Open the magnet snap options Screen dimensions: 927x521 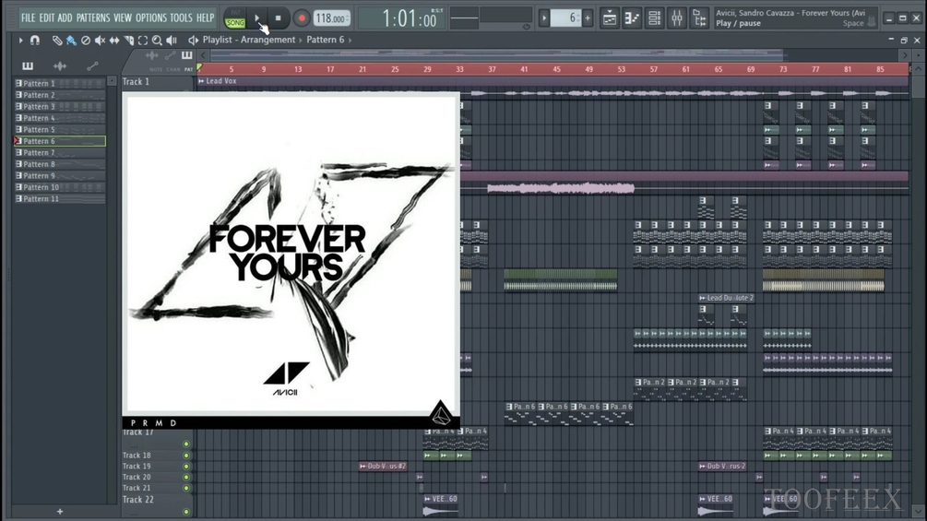click(35, 41)
